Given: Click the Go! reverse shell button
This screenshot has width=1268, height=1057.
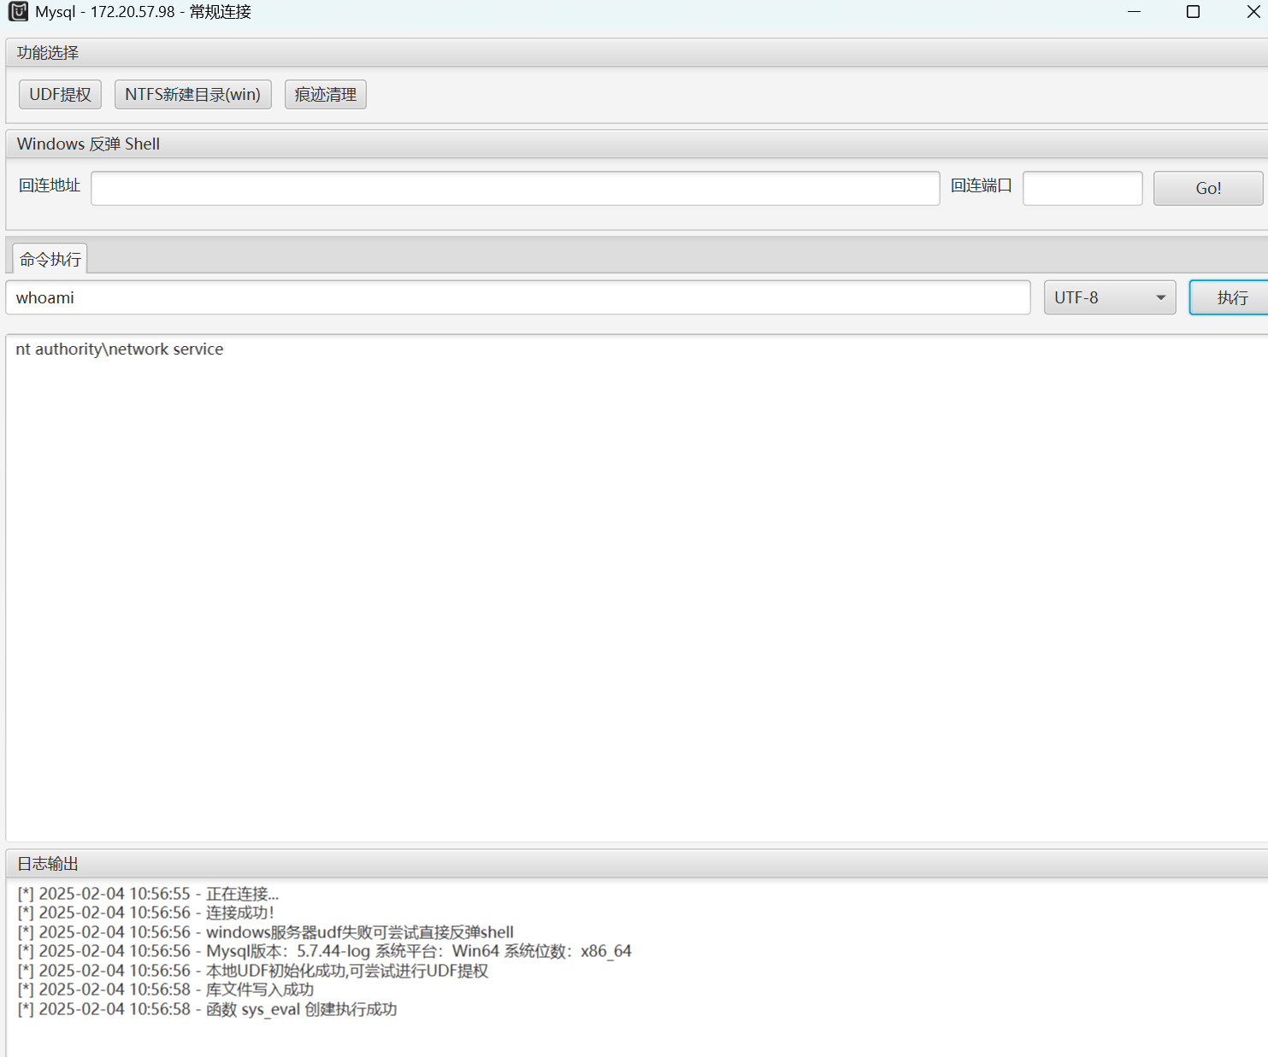Looking at the screenshot, I should [x=1208, y=188].
